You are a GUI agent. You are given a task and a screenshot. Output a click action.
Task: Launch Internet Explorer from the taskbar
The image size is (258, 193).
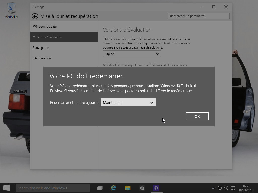coord(114,188)
